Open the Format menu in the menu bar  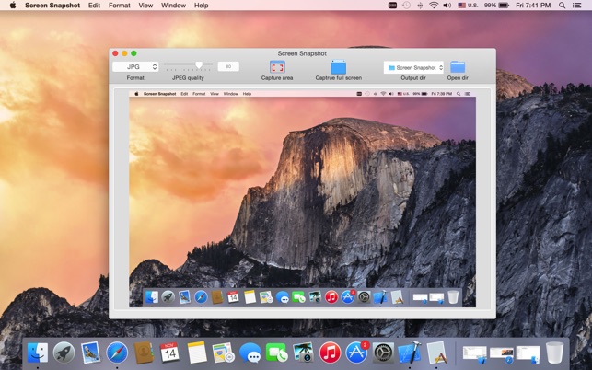pyautogui.click(x=120, y=6)
